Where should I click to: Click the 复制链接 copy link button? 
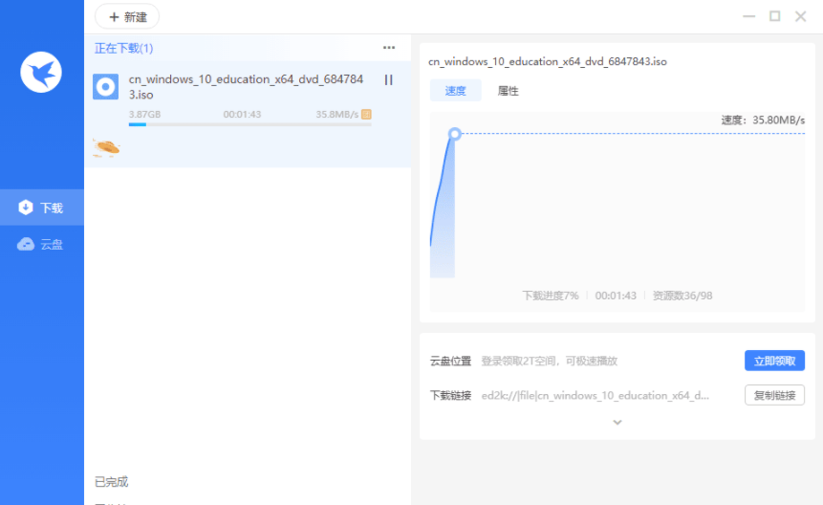coord(774,395)
